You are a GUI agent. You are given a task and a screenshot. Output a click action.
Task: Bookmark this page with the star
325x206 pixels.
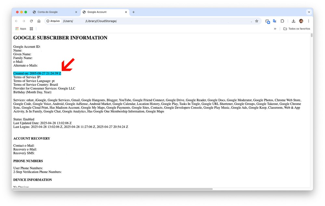pos(257,21)
